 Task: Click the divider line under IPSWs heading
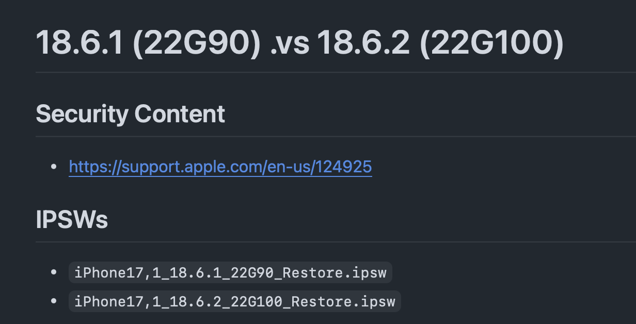(336, 242)
